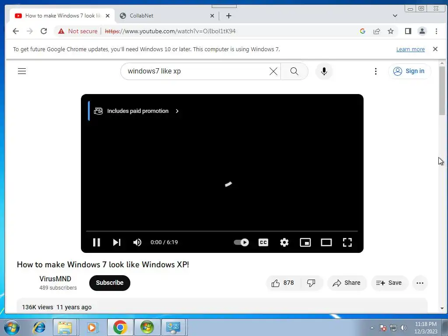Toggle the Chrome side panel
The width and height of the screenshot is (448, 336).
(408, 31)
